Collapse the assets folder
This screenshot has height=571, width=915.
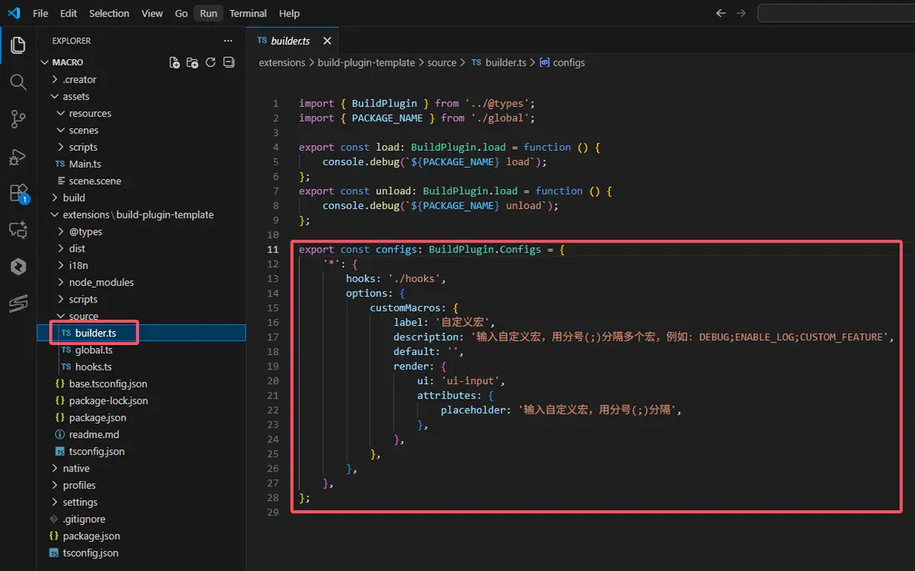tap(76, 97)
